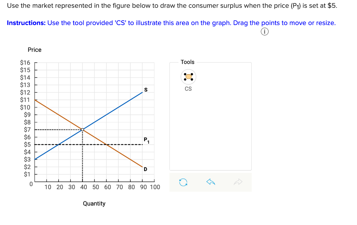
Task: Click the Price axis label
Action: click(35, 50)
